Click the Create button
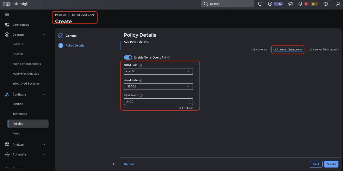This screenshot has height=171, width=343. [331, 164]
